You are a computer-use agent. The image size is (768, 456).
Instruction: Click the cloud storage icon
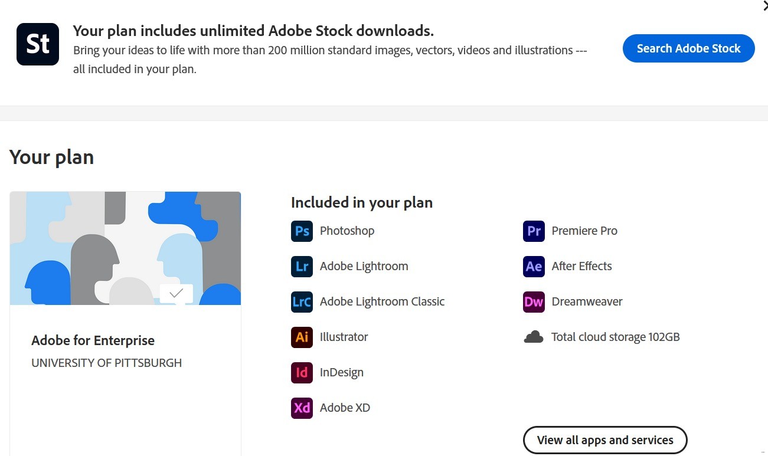tap(534, 337)
